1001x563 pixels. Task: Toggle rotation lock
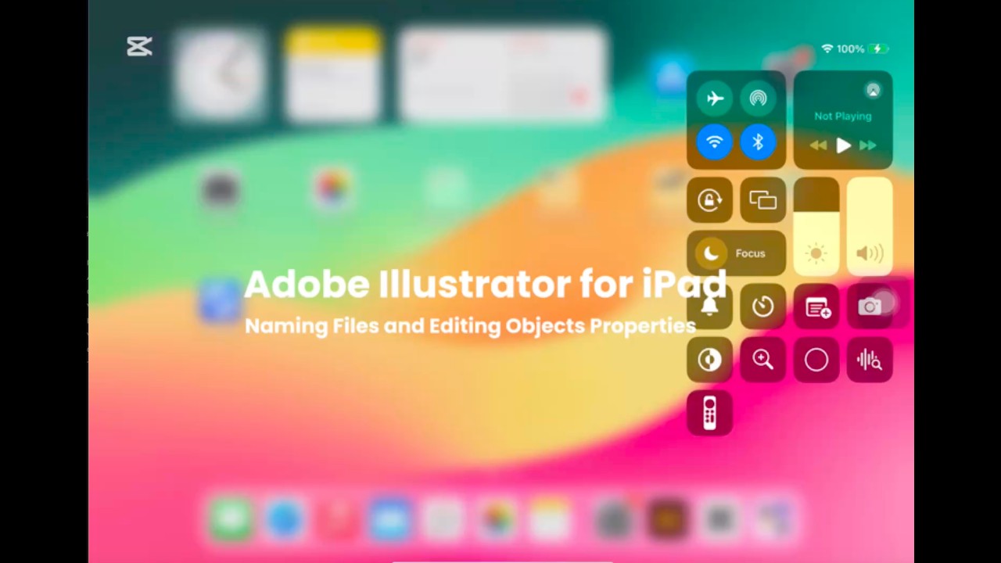pos(709,200)
